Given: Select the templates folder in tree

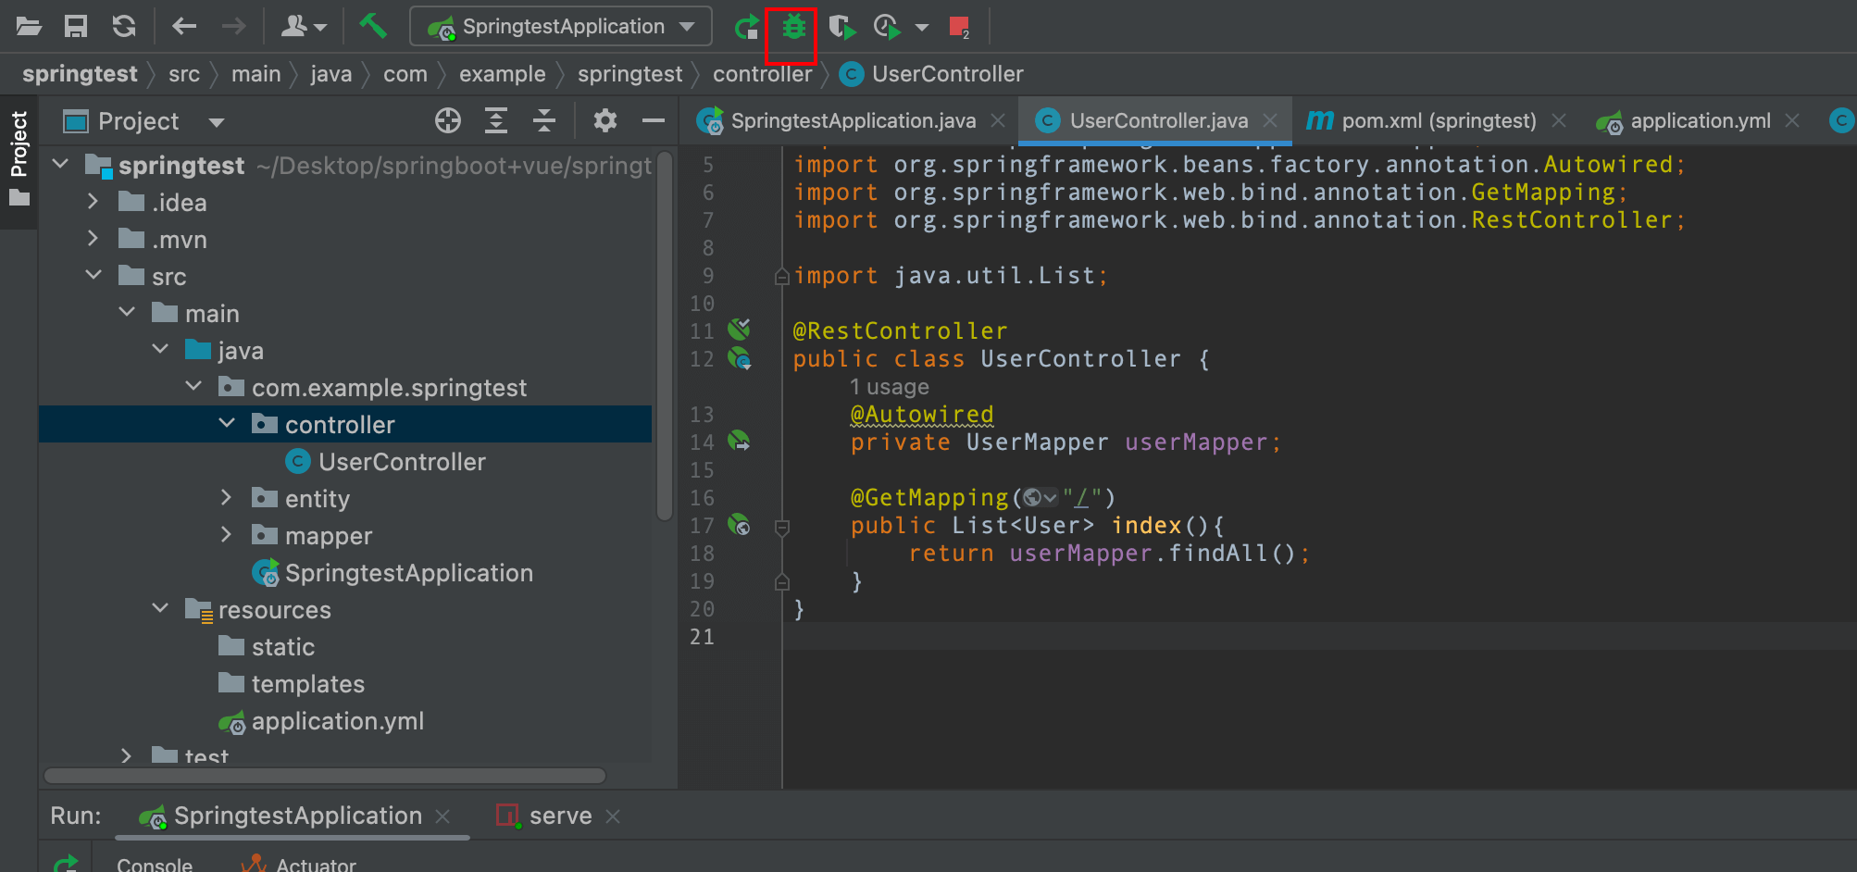Looking at the screenshot, I should click(292, 684).
